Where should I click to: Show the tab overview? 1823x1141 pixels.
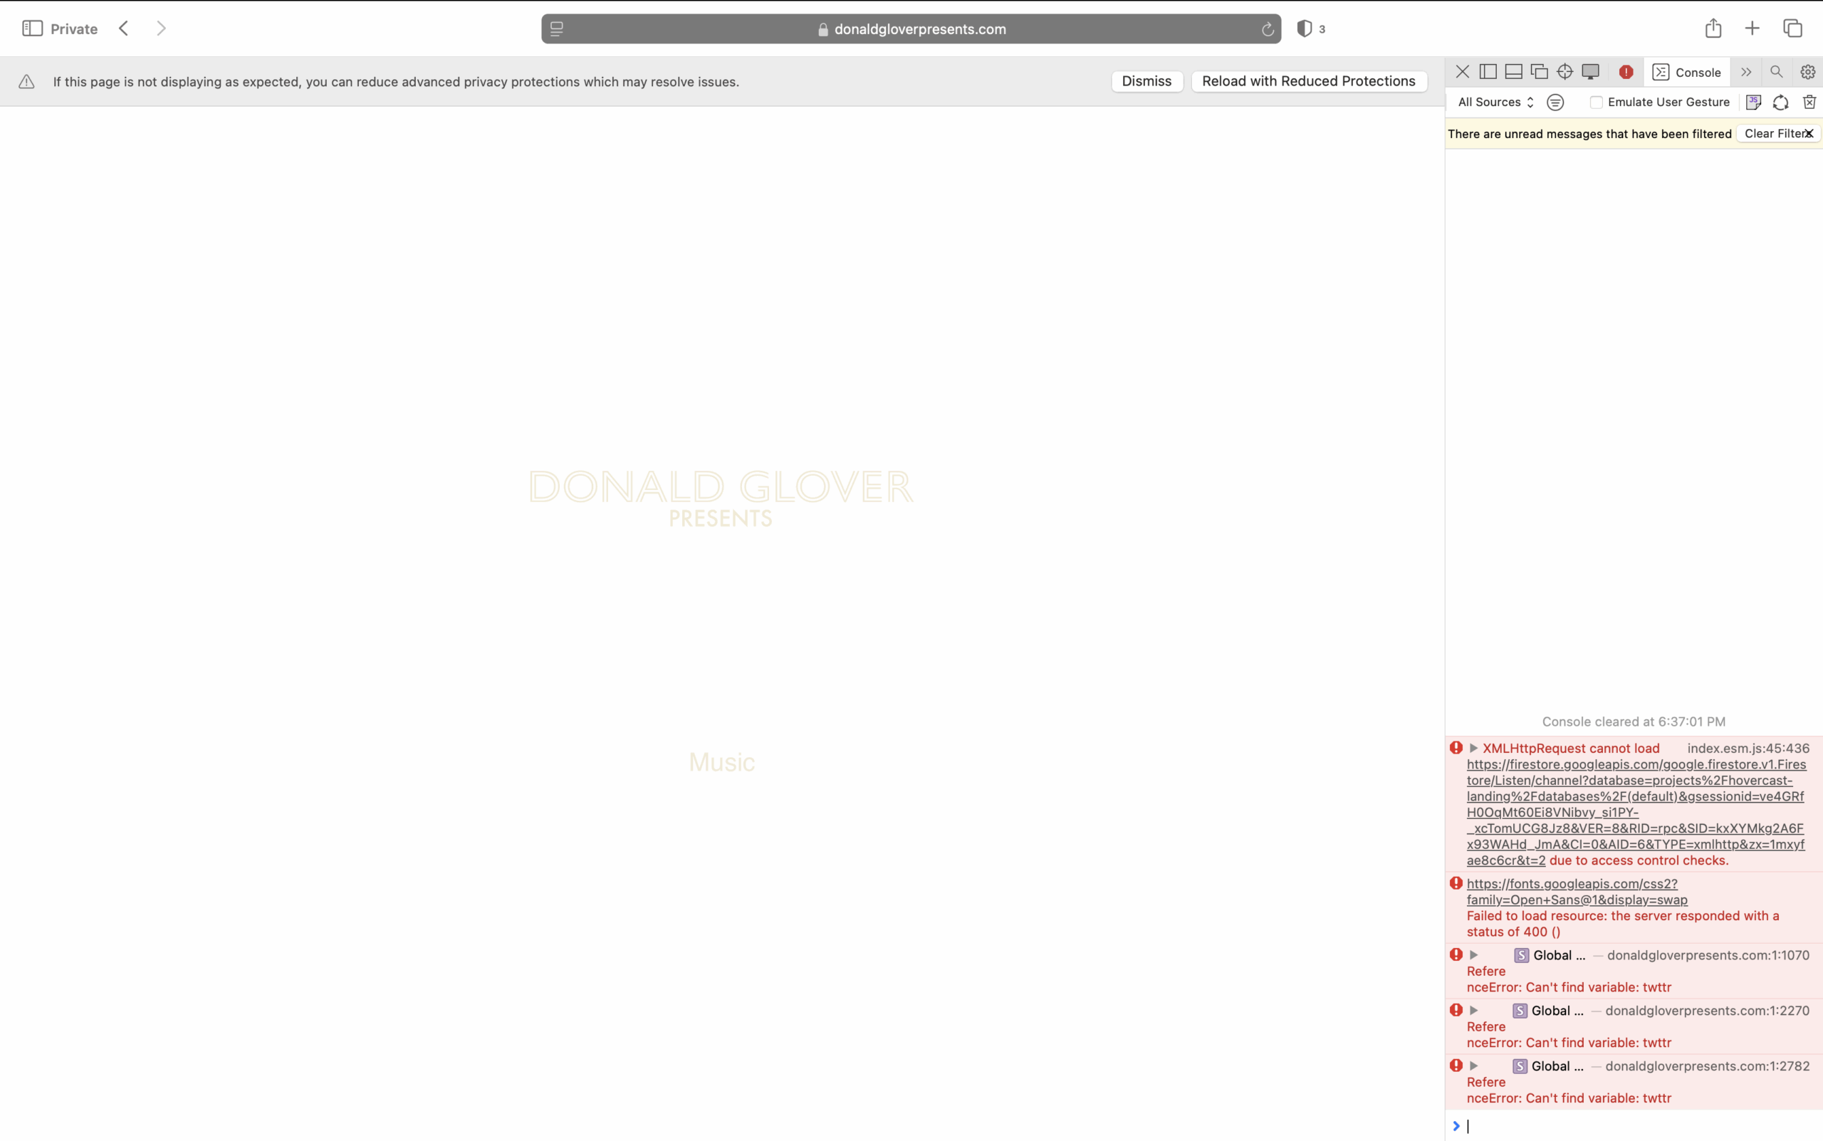pos(1793,28)
